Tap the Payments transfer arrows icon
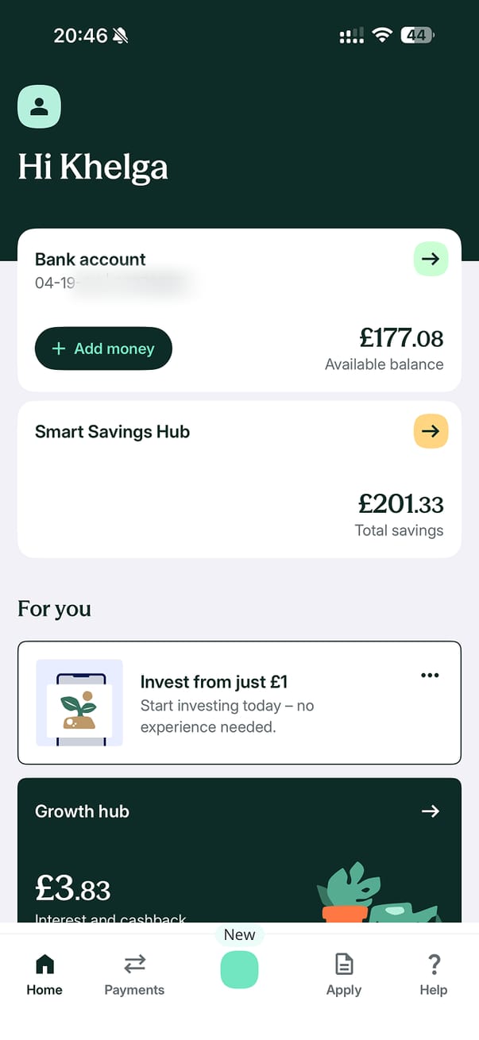Screen dimensions: 479x1040 click(x=134, y=965)
